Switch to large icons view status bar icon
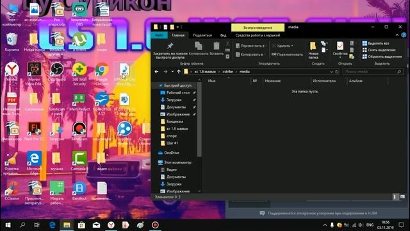This screenshot has height=231, width=410. (x=402, y=197)
